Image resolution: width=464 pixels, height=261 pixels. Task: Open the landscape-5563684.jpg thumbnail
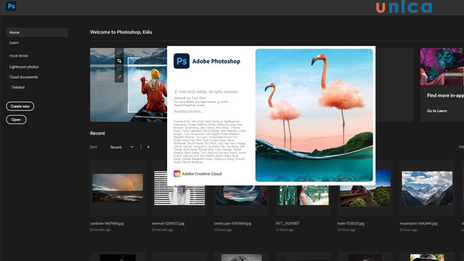pyautogui.click(x=241, y=195)
